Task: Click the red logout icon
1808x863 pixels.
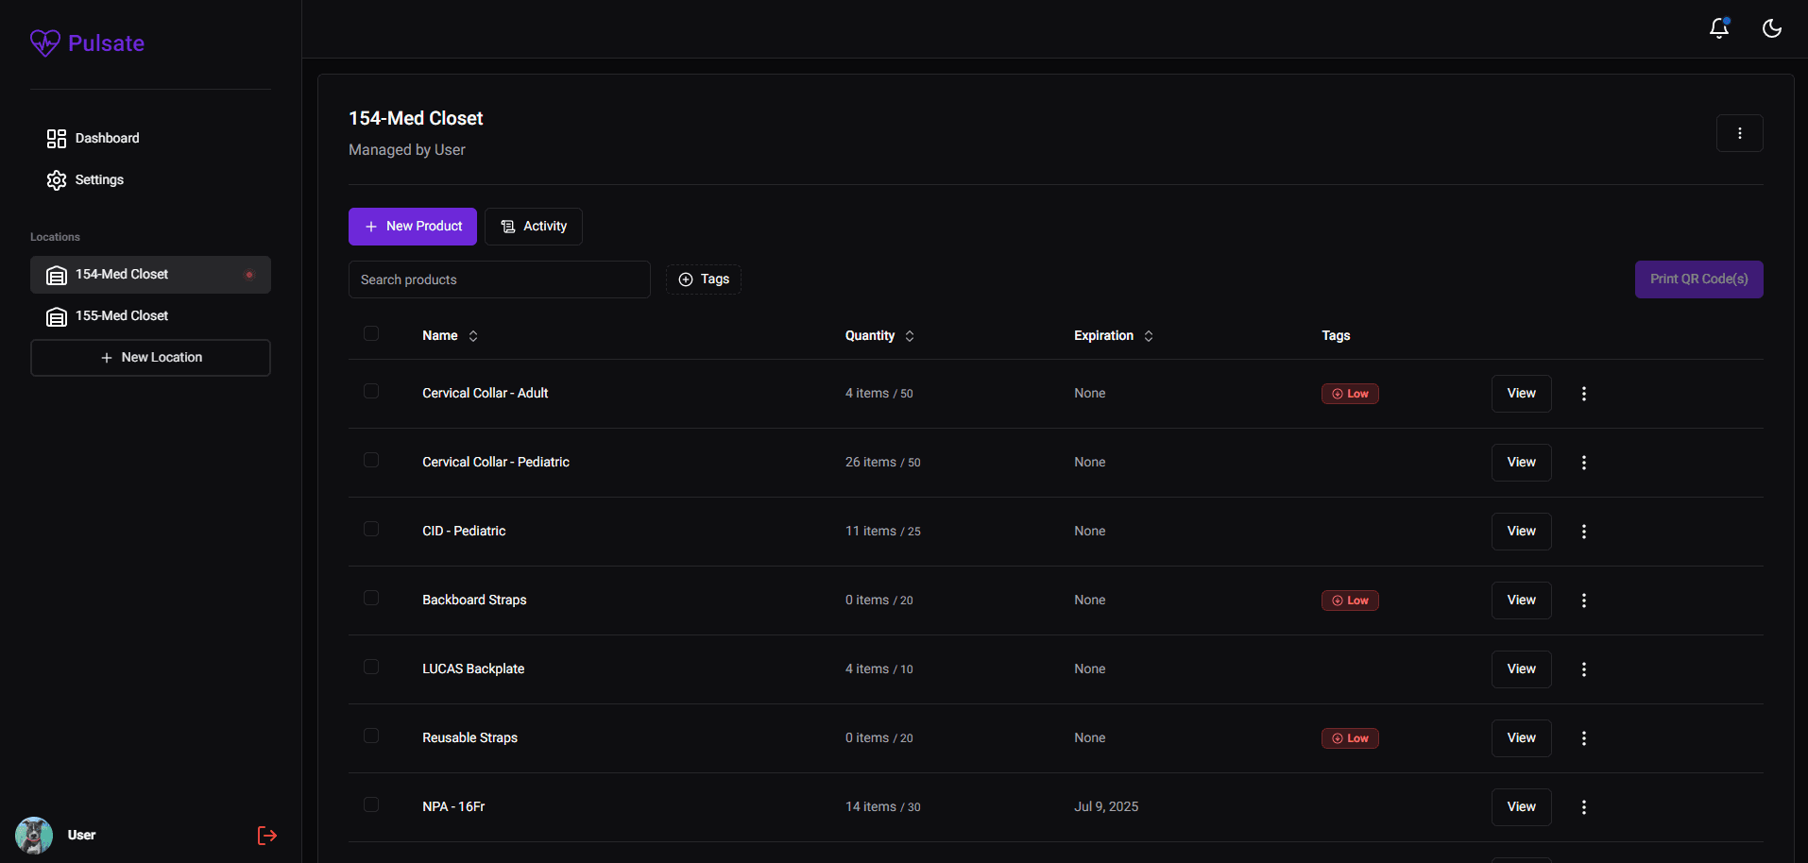Action: point(267,836)
